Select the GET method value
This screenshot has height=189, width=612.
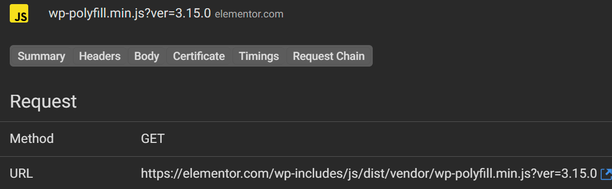(152, 139)
